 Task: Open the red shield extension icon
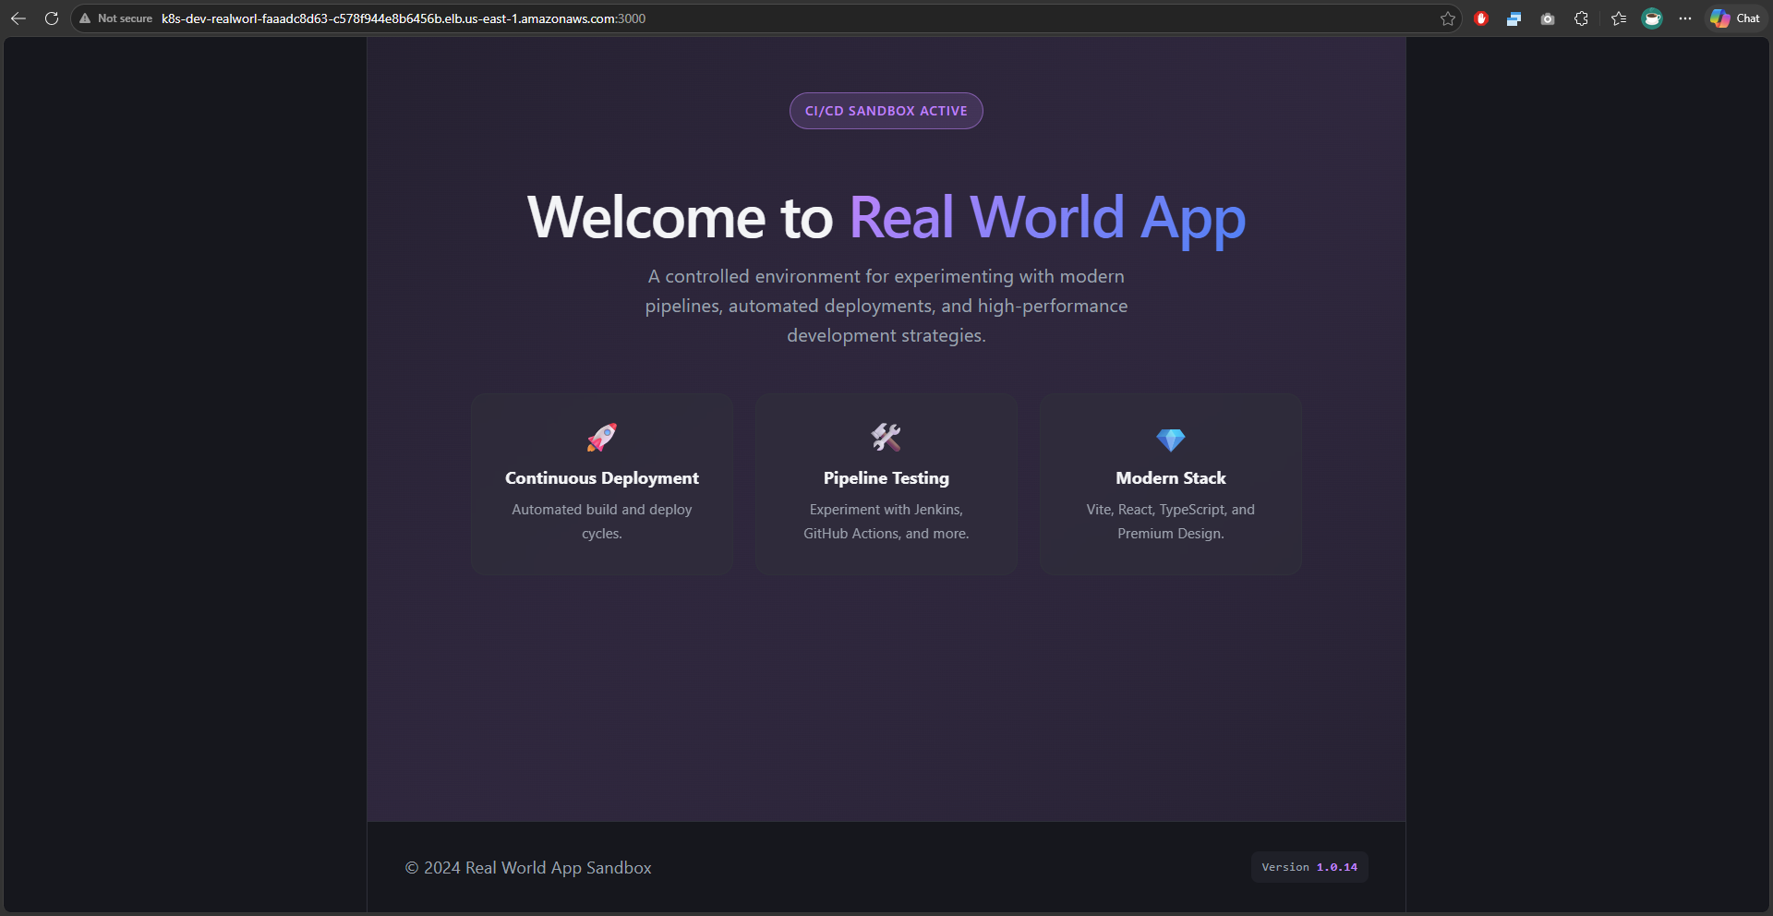(x=1481, y=18)
